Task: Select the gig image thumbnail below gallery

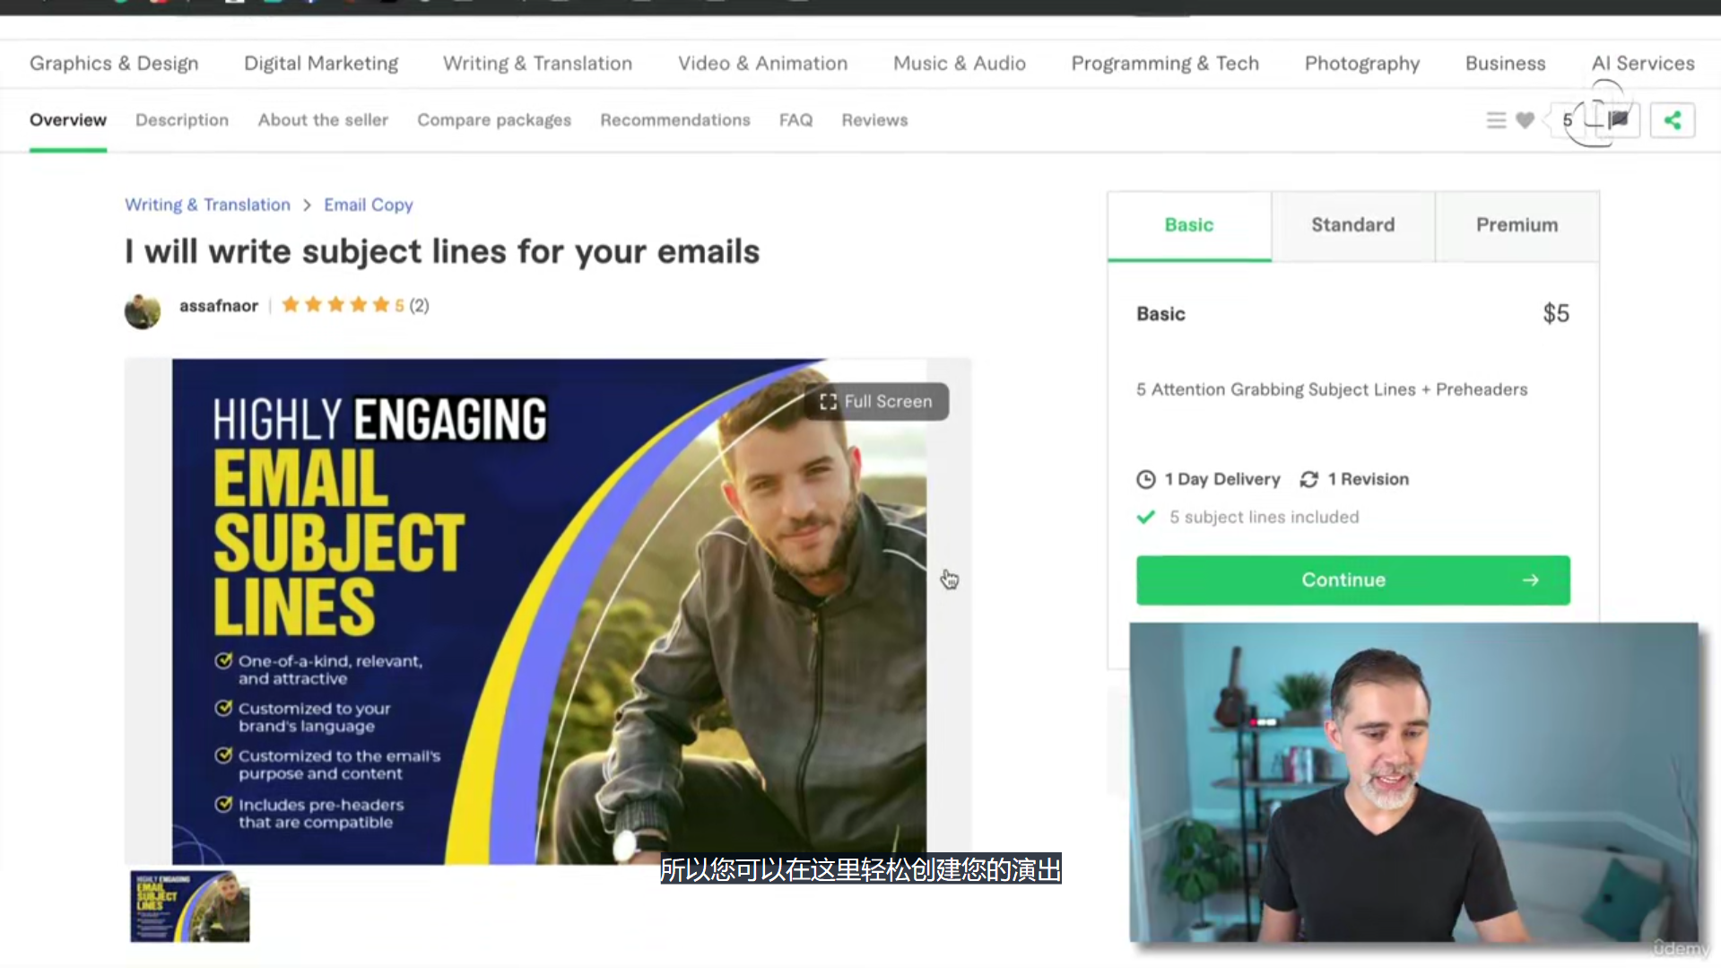Action: [x=190, y=906]
